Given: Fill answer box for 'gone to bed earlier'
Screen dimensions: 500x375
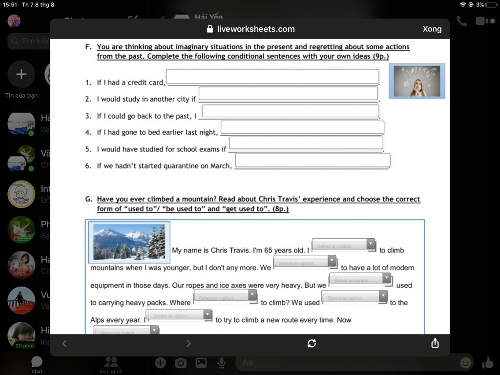Looking at the screenshot, I should point(302,127).
